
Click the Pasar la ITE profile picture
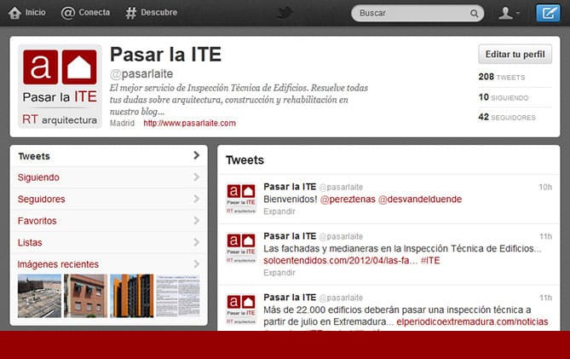point(60,86)
